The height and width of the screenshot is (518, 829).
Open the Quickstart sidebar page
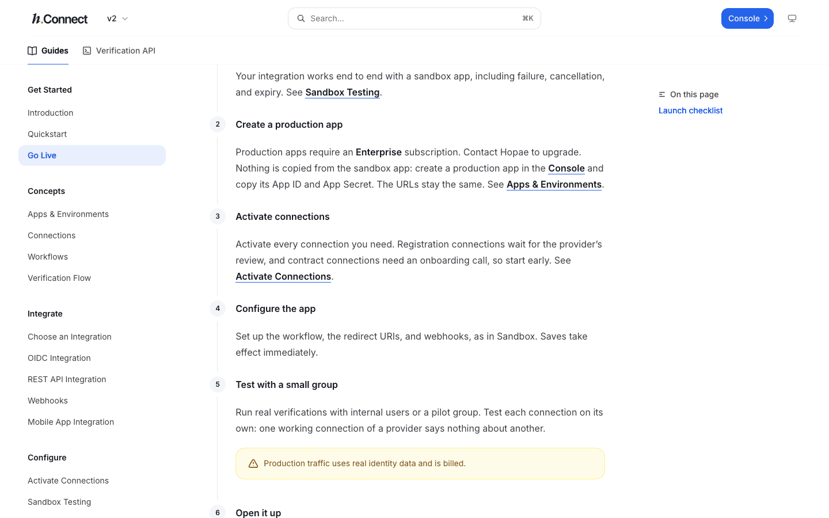(x=47, y=134)
